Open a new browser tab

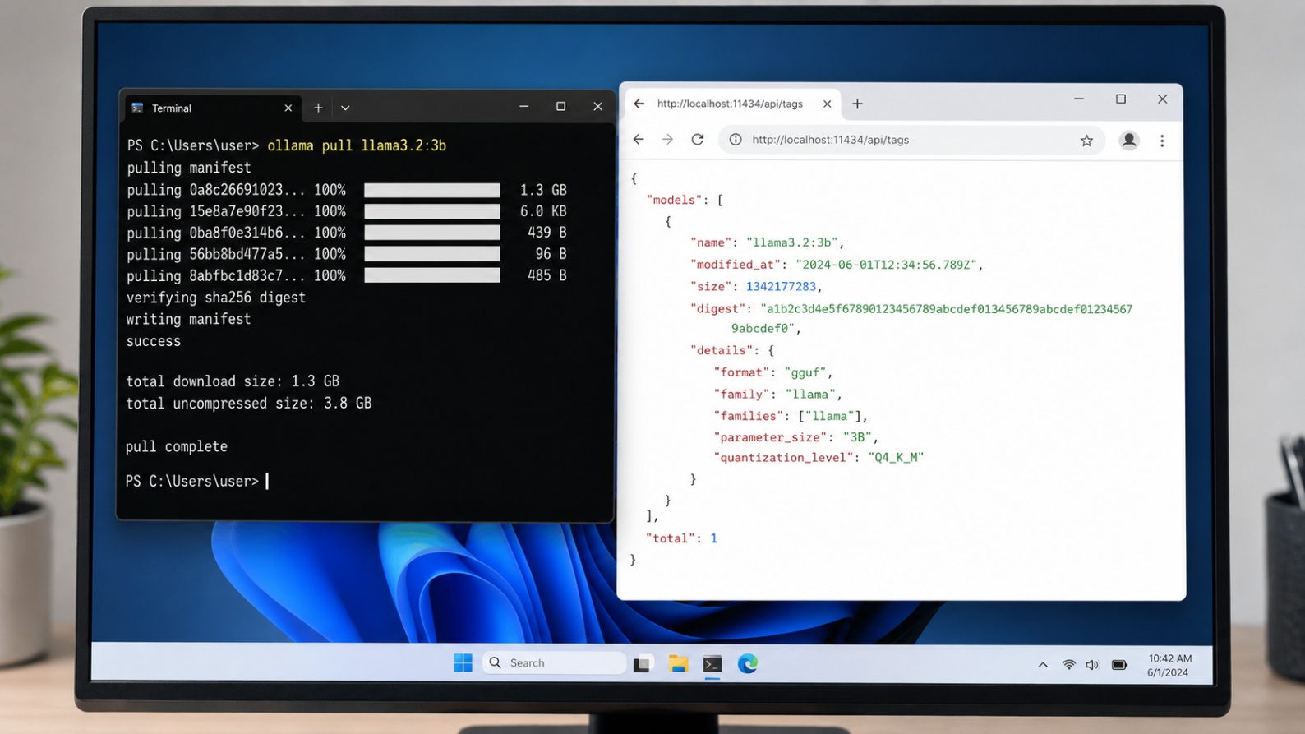point(857,104)
